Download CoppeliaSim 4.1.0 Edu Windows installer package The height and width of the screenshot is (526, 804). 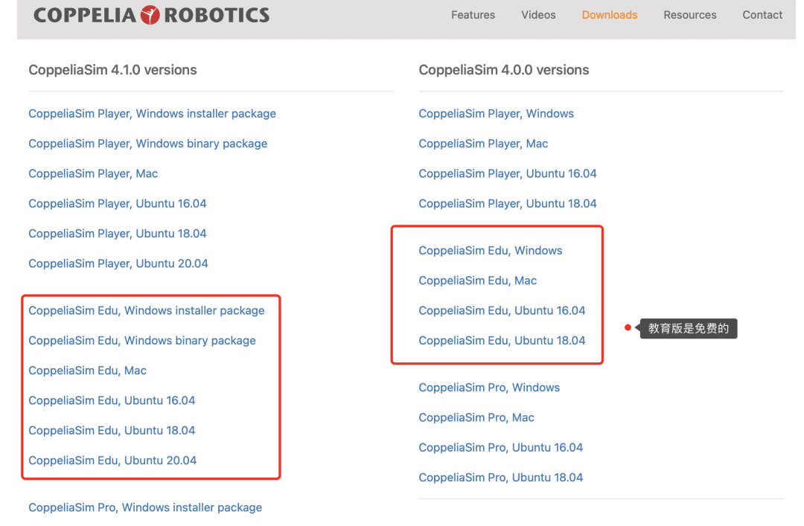[x=146, y=310]
